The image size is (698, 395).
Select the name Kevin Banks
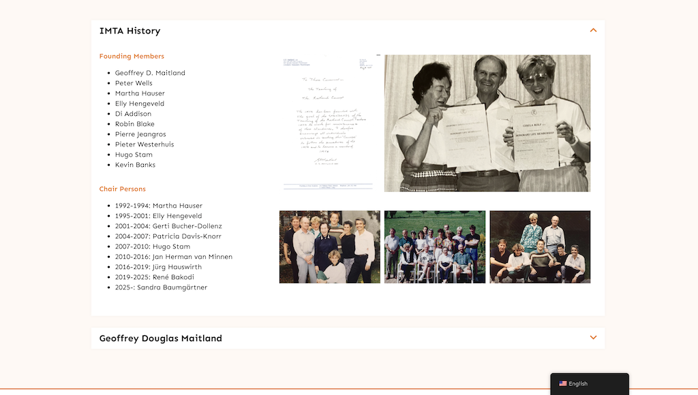136,165
